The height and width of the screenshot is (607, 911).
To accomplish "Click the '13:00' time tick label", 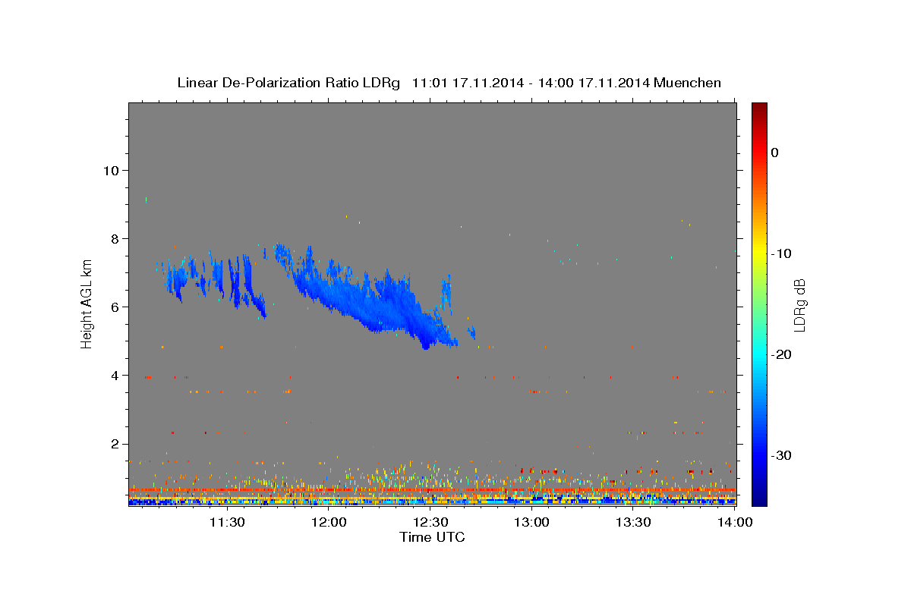I will [532, 522].
